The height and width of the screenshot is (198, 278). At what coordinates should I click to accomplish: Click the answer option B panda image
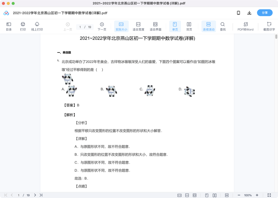111,91
